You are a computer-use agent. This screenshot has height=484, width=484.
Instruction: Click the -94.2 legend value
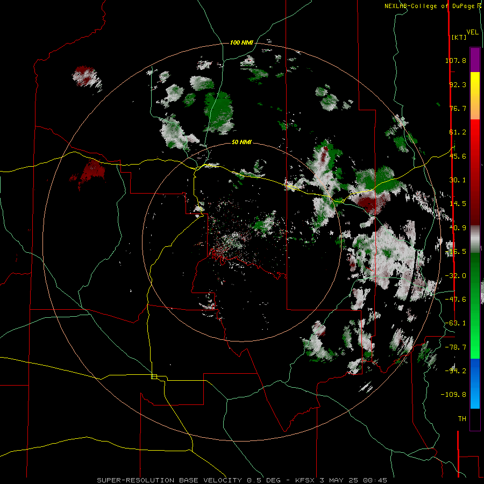tap(455, 371)
